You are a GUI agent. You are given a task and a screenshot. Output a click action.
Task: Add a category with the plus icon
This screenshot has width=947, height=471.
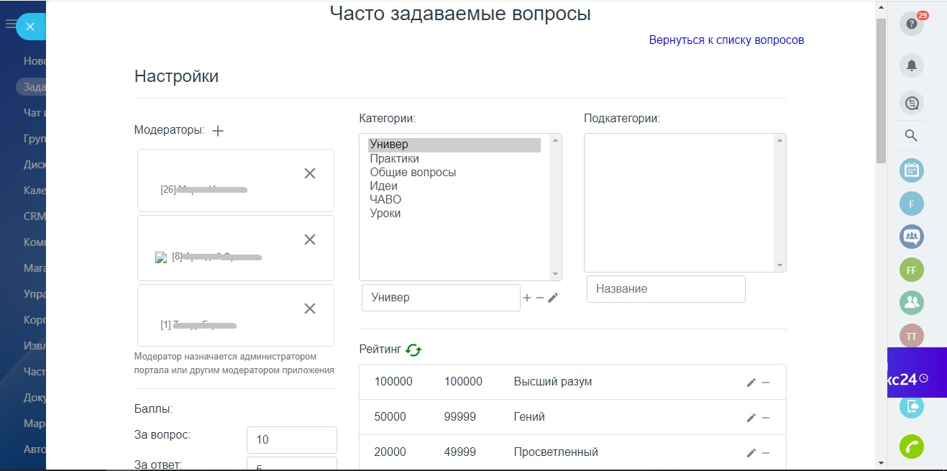click(526, 298)
